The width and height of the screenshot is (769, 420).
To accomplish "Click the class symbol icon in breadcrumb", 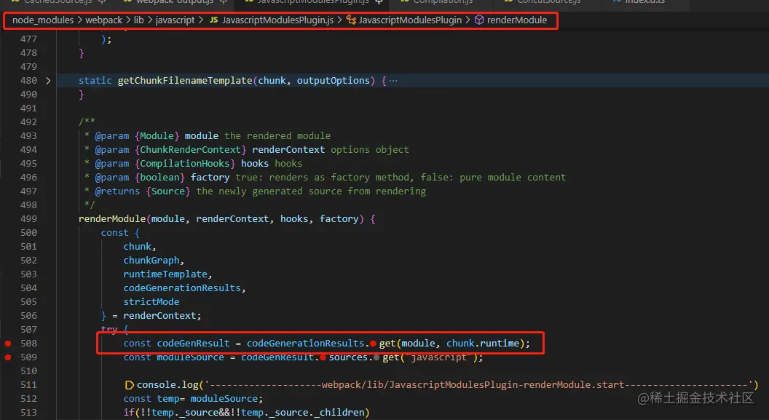I will [x=351, y=20].
